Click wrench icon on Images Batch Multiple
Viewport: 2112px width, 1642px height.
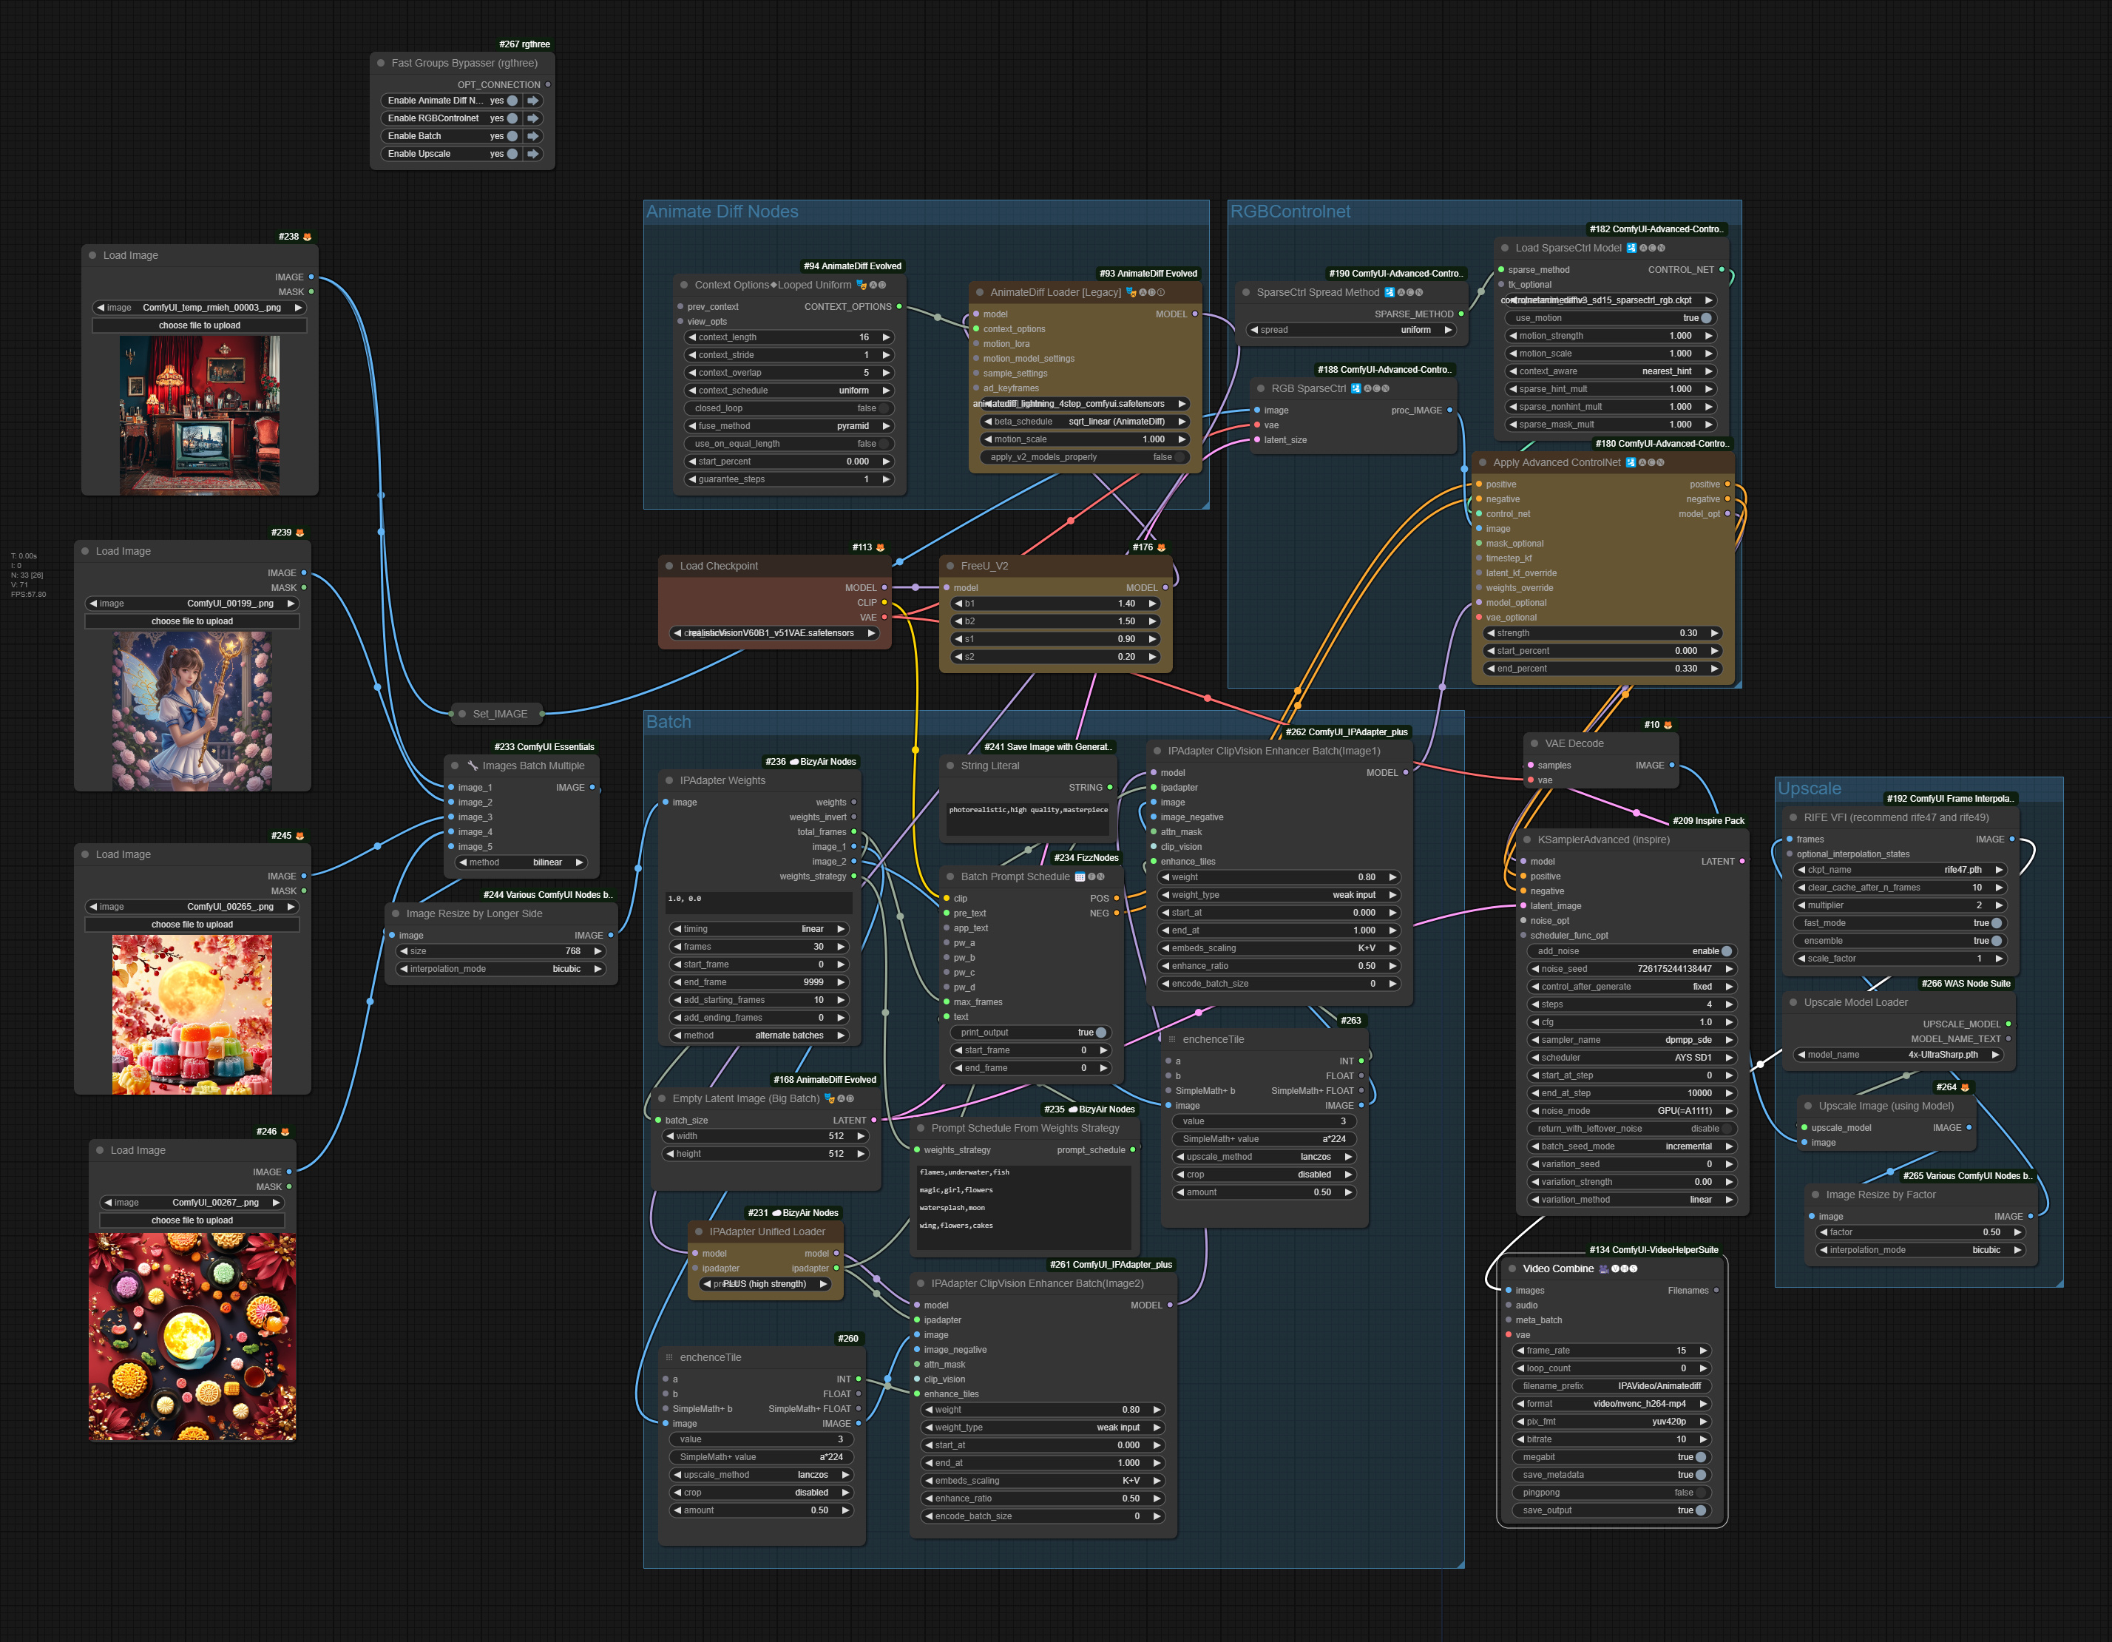point(473,766)
